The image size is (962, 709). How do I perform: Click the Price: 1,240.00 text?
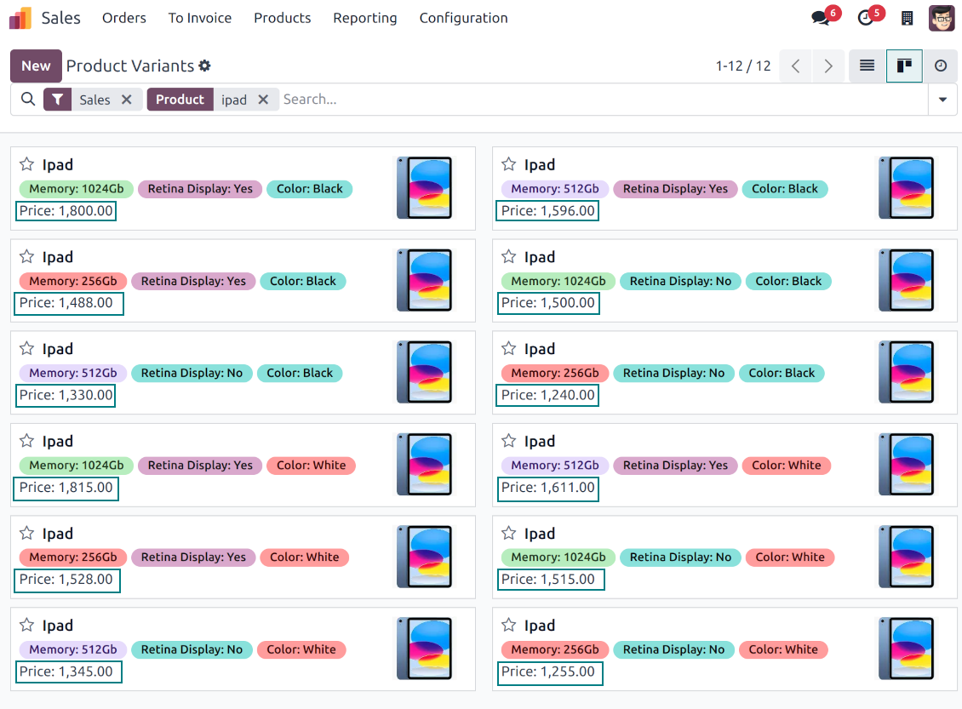(548, 395)
